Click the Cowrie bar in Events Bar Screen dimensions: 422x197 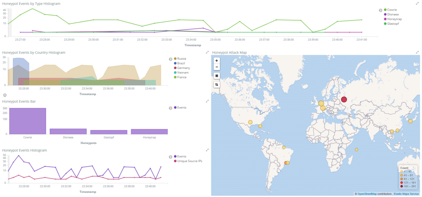click(28, 121)
